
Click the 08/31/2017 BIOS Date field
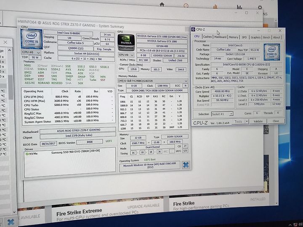[x=48, y=144]
